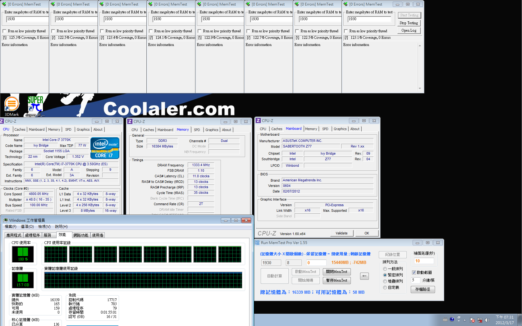Click the screenshot interval field showing 5
The height and width of the screenshot is (326, 522).
point(416,280)
